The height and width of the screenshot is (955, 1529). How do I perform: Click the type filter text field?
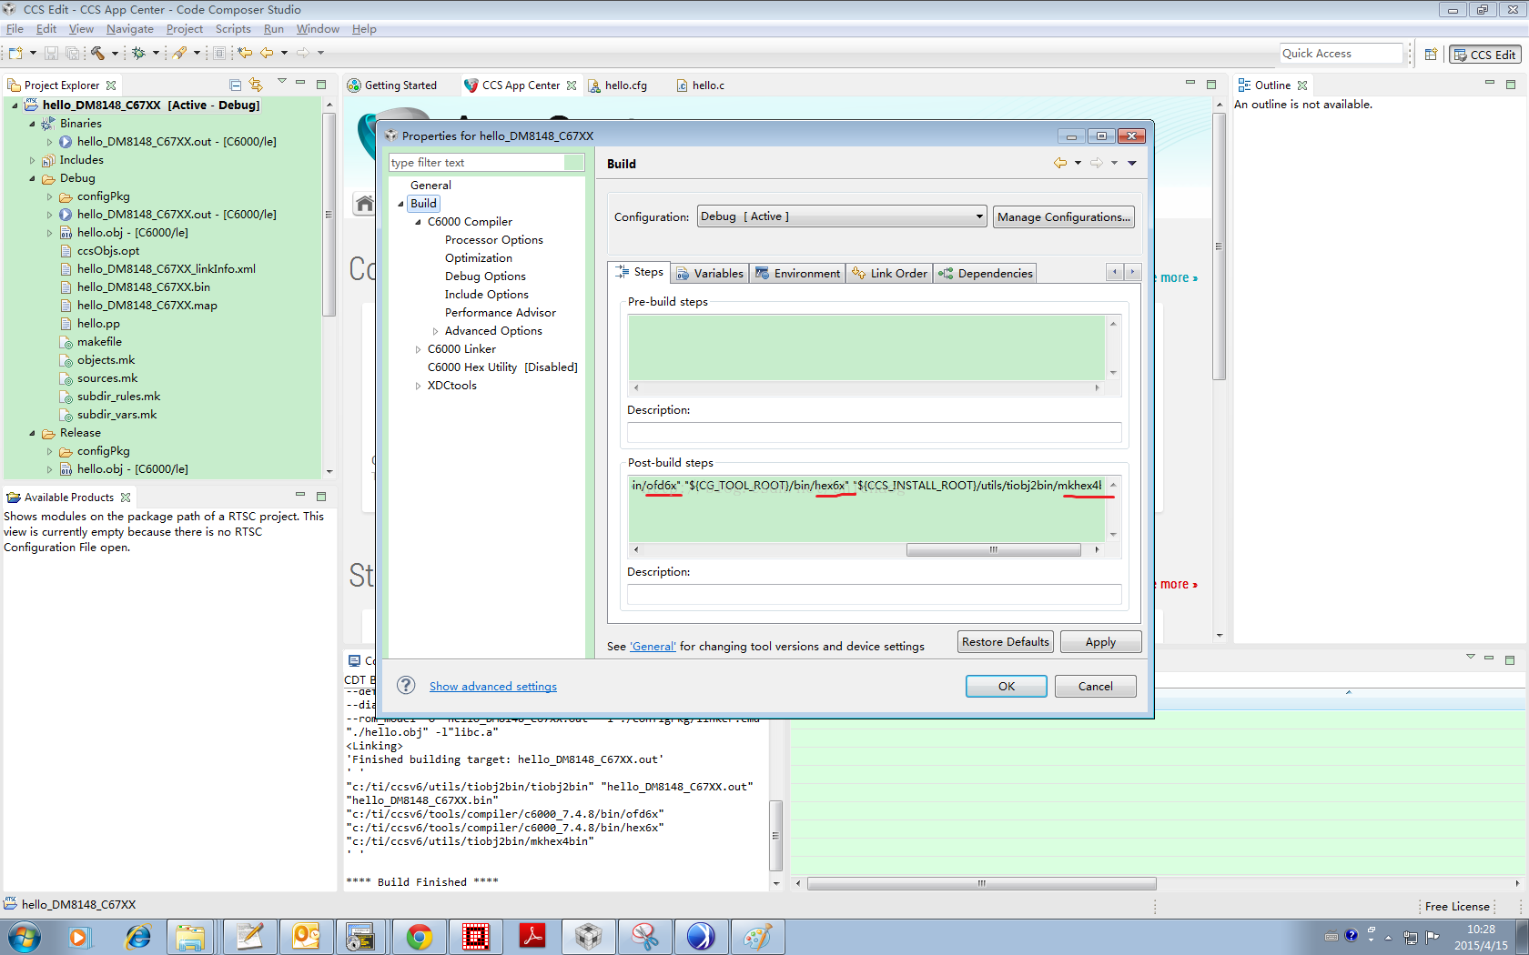pyautogui.click(x=487, y=163)
